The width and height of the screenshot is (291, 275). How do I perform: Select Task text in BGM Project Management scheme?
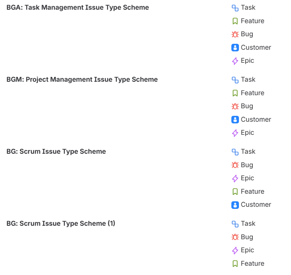coord(248,80)
